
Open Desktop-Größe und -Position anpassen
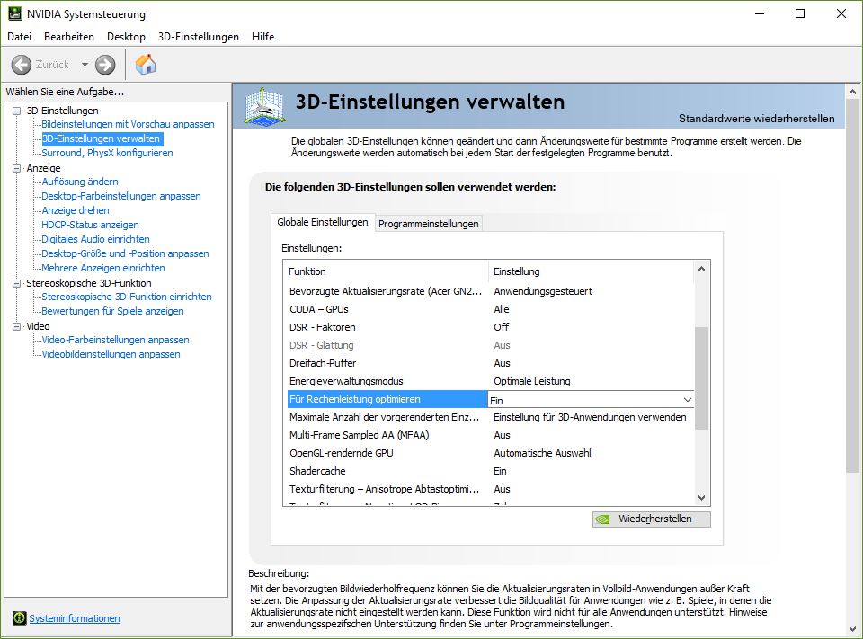pos(126,253)
